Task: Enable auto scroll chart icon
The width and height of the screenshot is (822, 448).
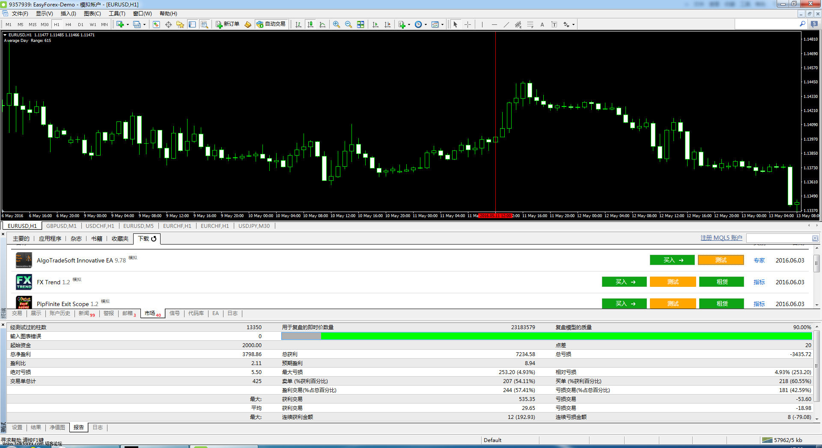Action: pyautogui.click(x=375, y=24)
